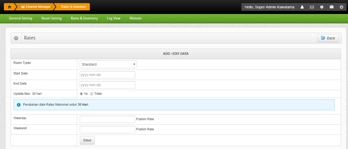Open the envelope messages icon
This screenshot has height=149, width=348.
tap(312, 7)
